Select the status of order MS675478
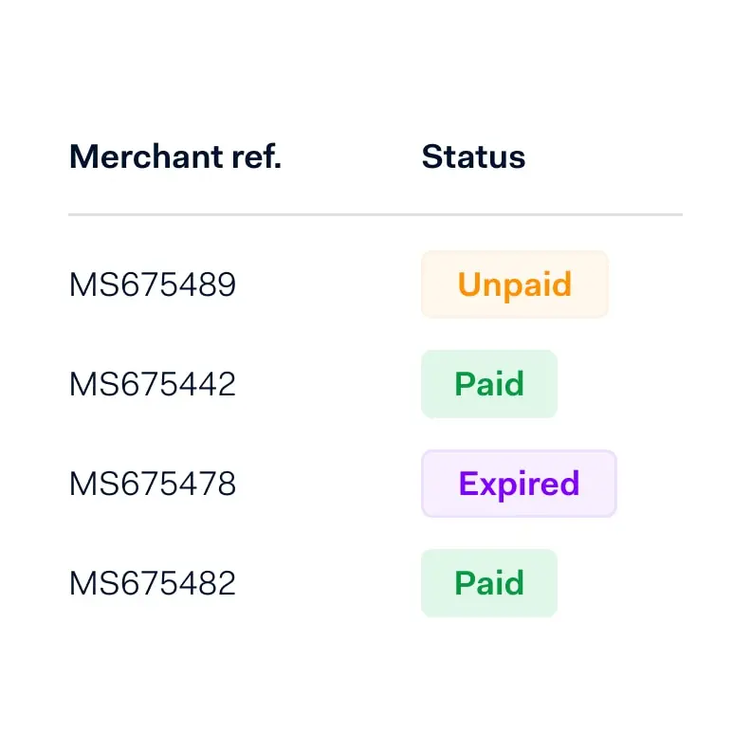This screenshot has height=751, width=751. [519, 484]
